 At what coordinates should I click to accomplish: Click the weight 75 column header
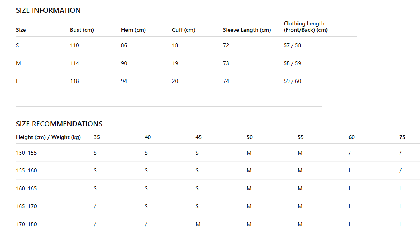(x=402, y=137)
